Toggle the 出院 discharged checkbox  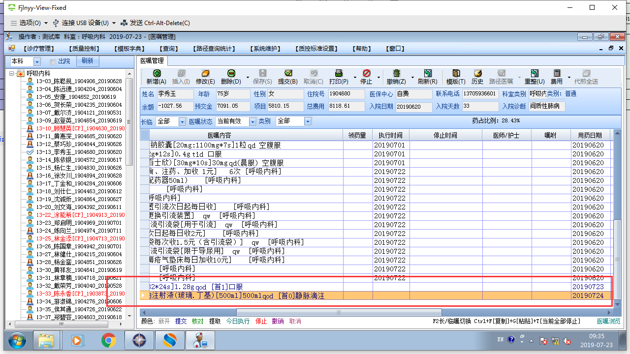pyautogui.click(x=53, y=61)
